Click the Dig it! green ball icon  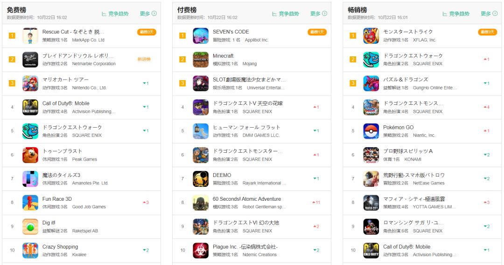click(30, 226)
